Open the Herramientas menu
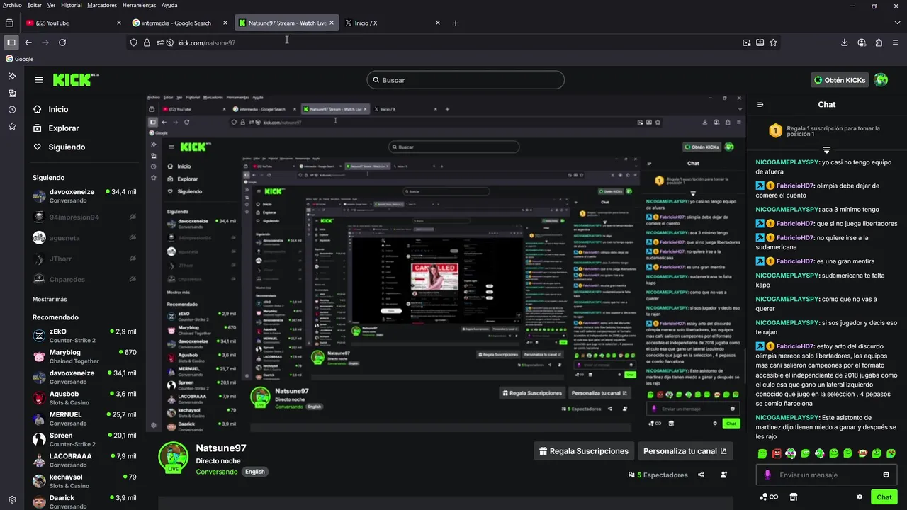The image size is (907, 510). 139,5
